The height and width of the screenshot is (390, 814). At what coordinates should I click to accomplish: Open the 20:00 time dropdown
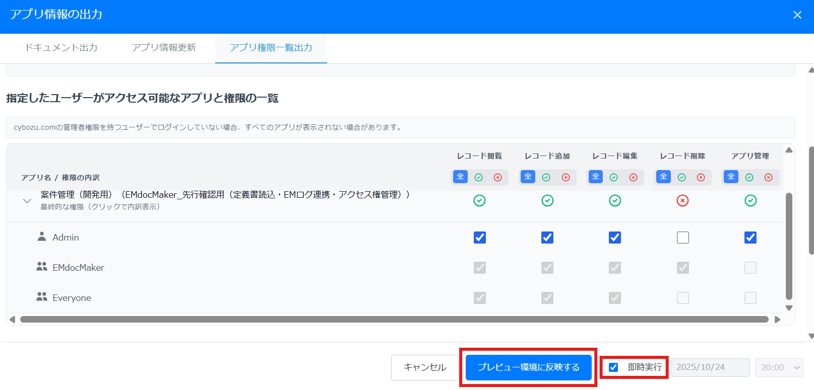(x=780, y=367)
